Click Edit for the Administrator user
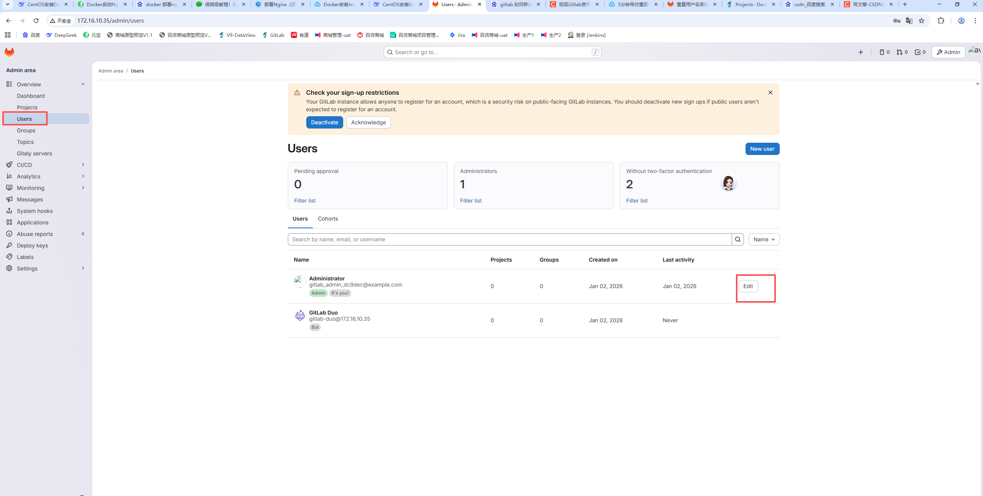 click(748, 286)
